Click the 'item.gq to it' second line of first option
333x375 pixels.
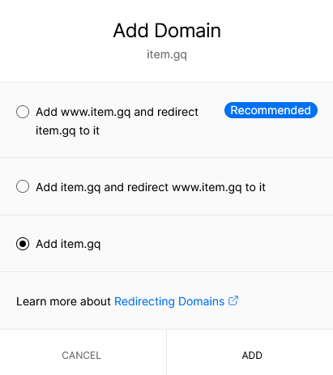pos(67,130)
